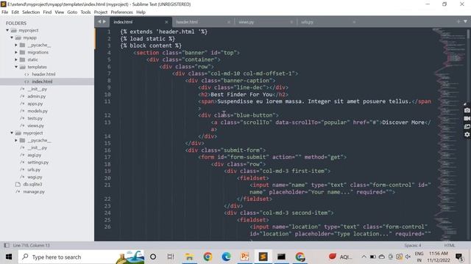Open the Tools menu
Viewport: 471px width, 264px height.
tap(85, 12)
